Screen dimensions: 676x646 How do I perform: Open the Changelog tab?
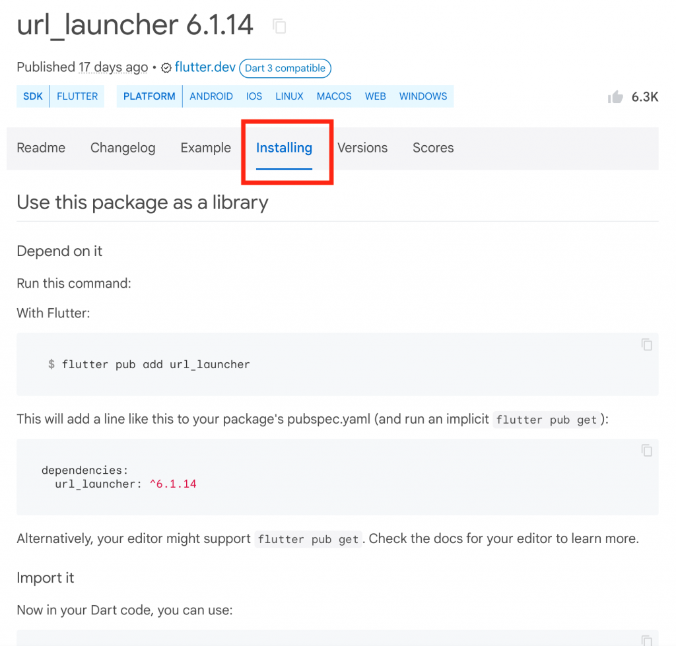tap(123, 148)
